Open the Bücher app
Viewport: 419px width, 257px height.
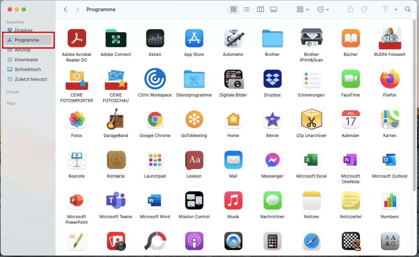coord(351,38)
